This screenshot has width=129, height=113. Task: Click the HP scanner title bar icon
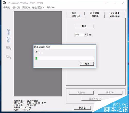pos(4,3)
